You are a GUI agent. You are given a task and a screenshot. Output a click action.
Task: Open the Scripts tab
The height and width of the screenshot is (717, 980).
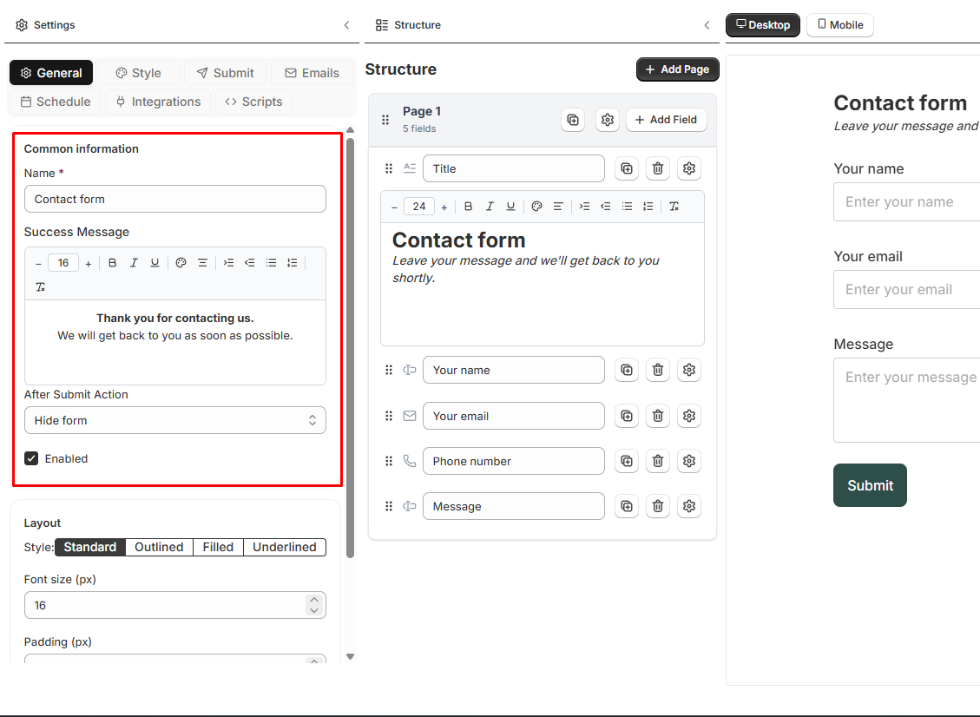253,102
